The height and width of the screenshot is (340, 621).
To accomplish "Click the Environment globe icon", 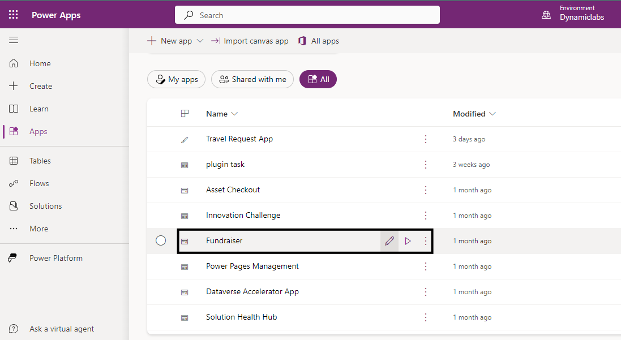I will click(546, 15).
